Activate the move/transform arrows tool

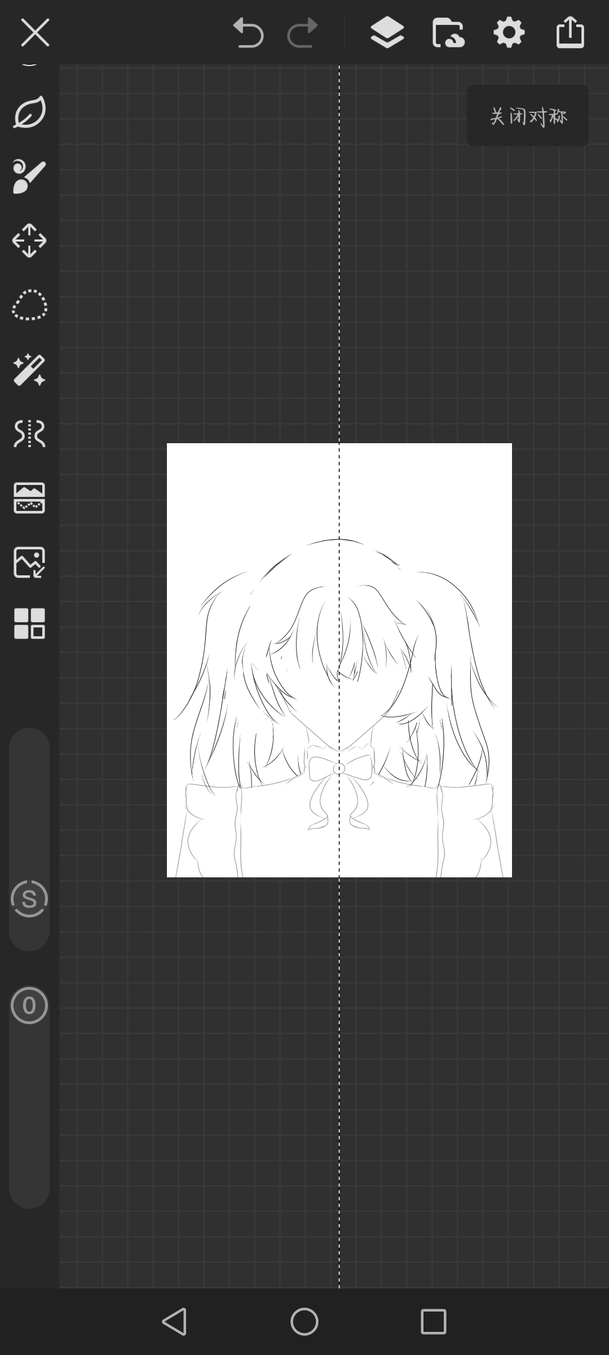[x=29, y=241]
